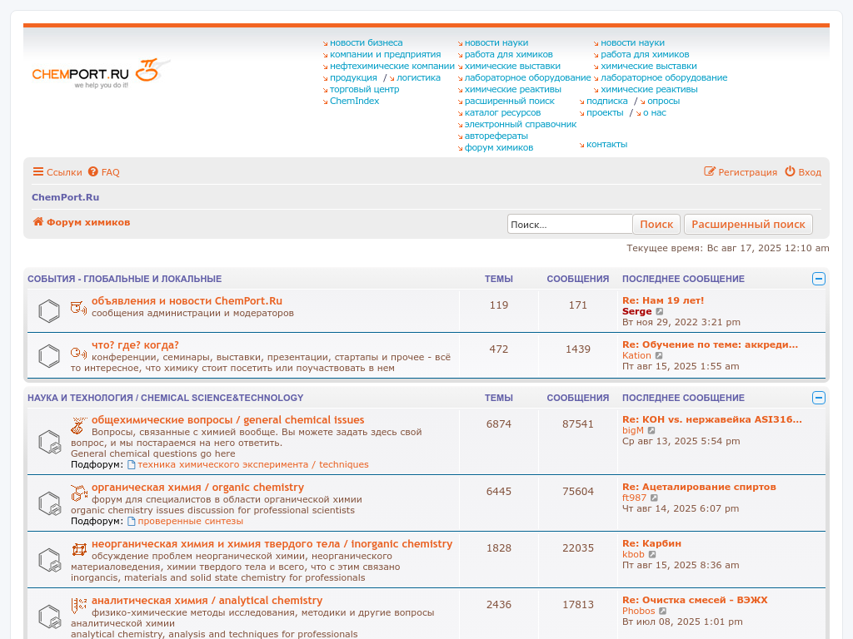Open subforum техника химического эксперимента
The image size is (853, 639).
pyautogui.click(x=252, y=464)
